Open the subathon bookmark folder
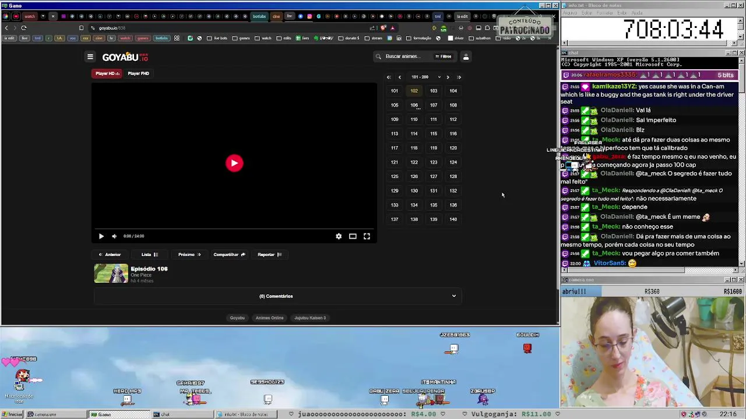This screenshot has width=746, height=419. point(480,38)
